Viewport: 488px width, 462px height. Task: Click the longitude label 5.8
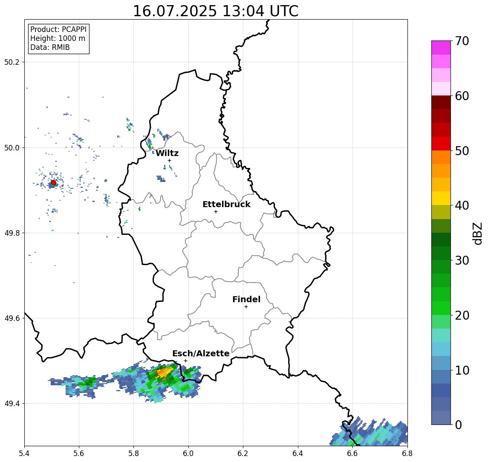(x=134, y=453)
